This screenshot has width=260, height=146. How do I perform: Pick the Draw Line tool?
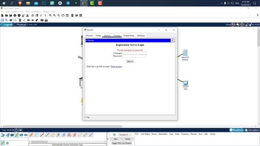[24, 20]
